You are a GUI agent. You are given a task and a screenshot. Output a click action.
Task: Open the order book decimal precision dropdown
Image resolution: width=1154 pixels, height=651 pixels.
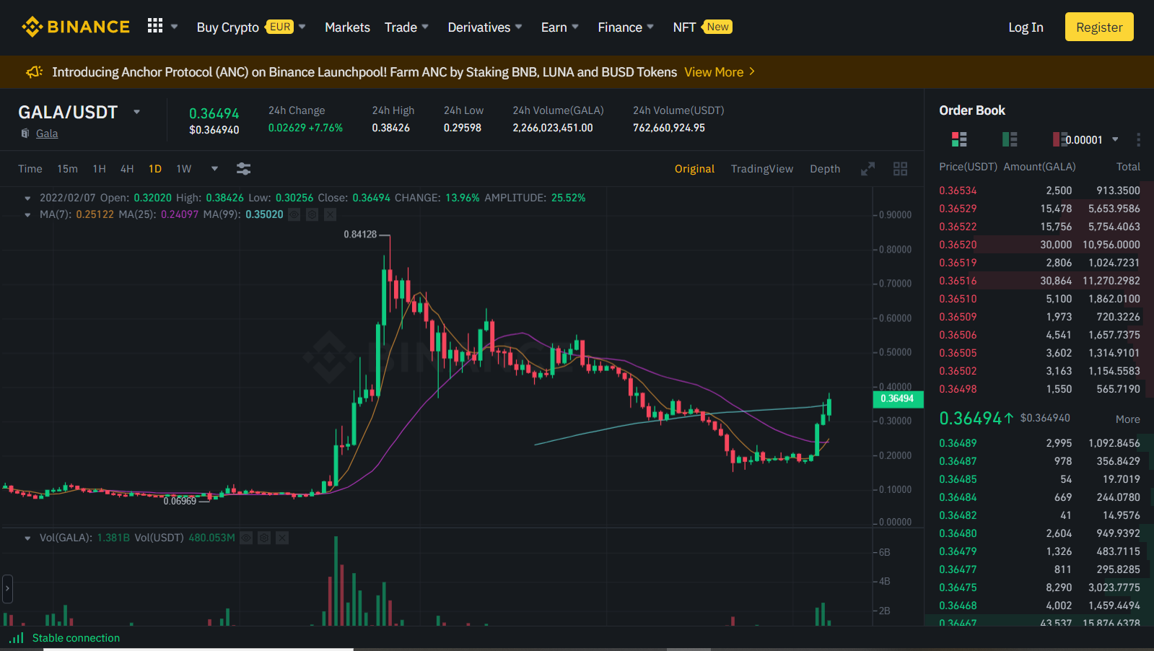1114,139
